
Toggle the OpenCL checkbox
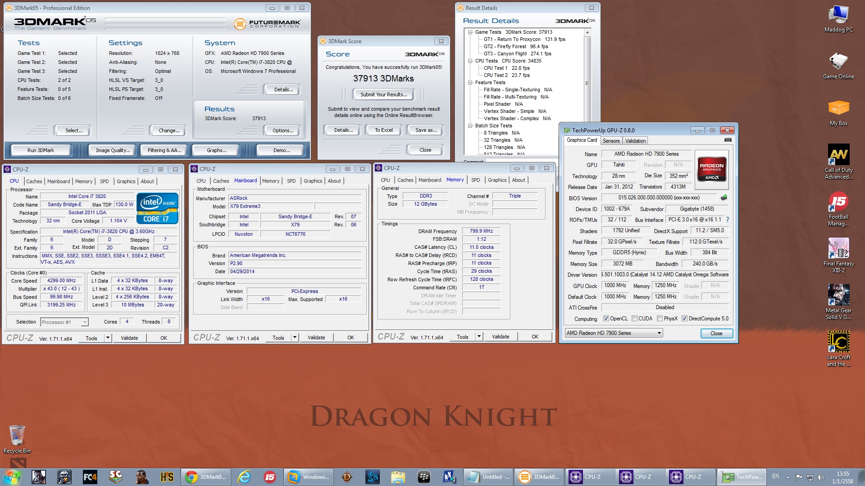pos(606,319)
